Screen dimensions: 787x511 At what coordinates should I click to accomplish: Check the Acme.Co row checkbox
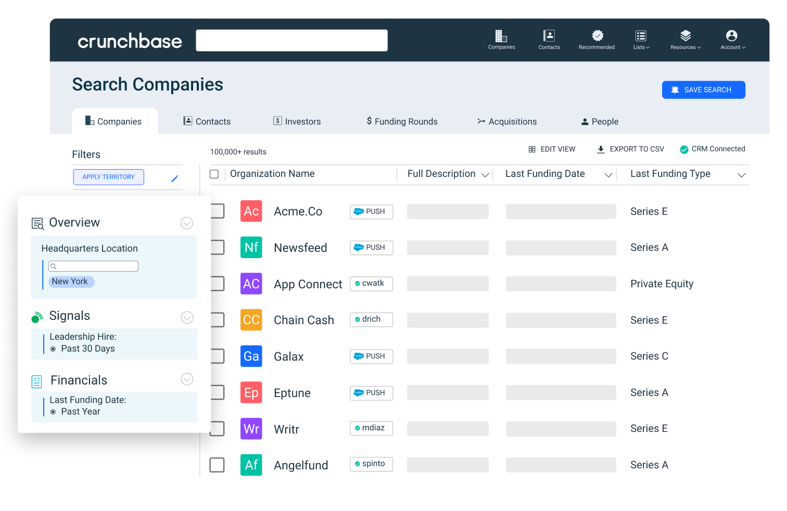tap(217, 211)
